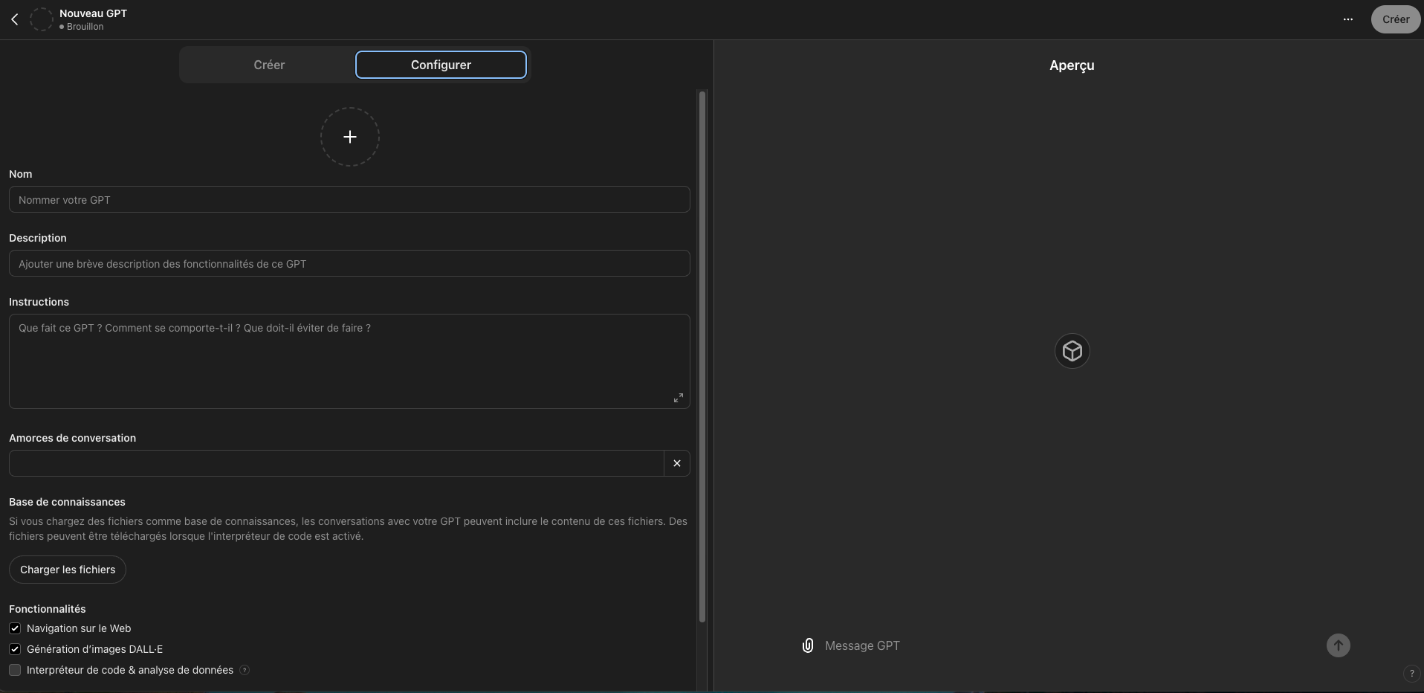Click the Aperçu heading
The width and height of the screenshot is (1424, 693).
click(x=1072, y=65)
